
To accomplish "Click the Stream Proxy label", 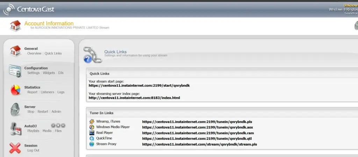I will (x=106, y=144).
